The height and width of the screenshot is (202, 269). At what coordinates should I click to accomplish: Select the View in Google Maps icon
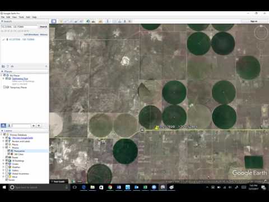(x=130, y=21)
